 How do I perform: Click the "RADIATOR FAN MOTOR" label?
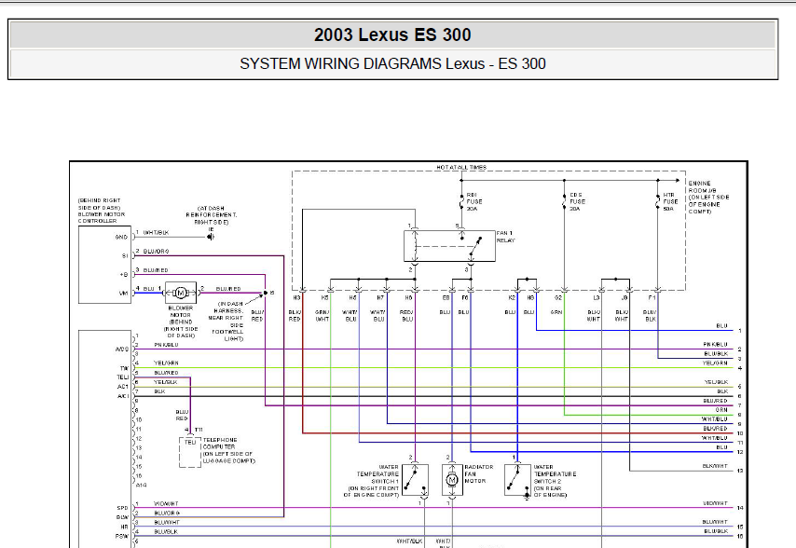click(479, 474)
